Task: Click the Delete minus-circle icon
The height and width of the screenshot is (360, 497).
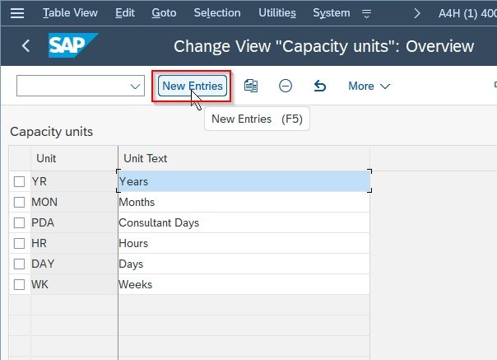Action: point(286,86)
